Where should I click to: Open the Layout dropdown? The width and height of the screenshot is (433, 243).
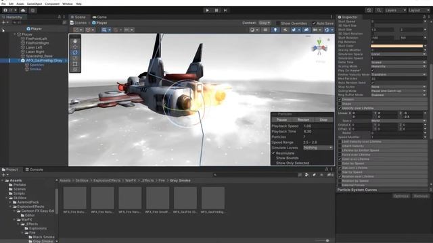[419, 10]
